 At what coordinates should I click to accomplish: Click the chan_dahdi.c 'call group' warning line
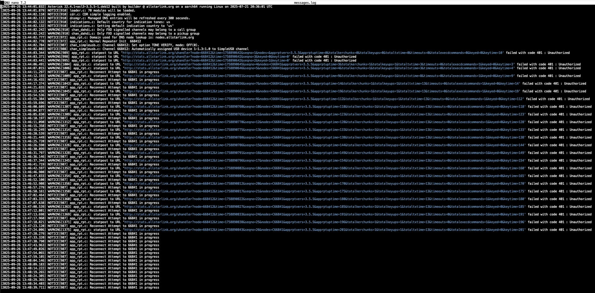tap(133, 30)
